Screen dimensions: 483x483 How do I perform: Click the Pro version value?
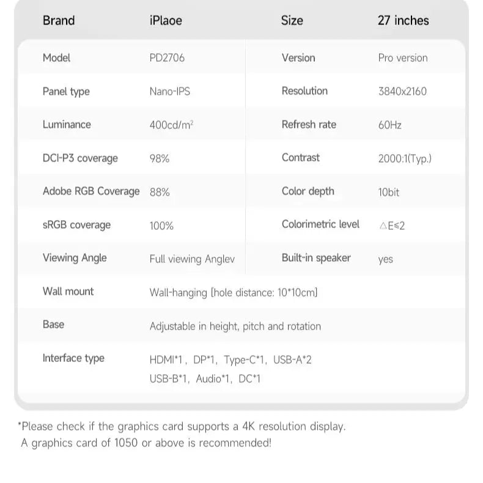pos(403,58)
